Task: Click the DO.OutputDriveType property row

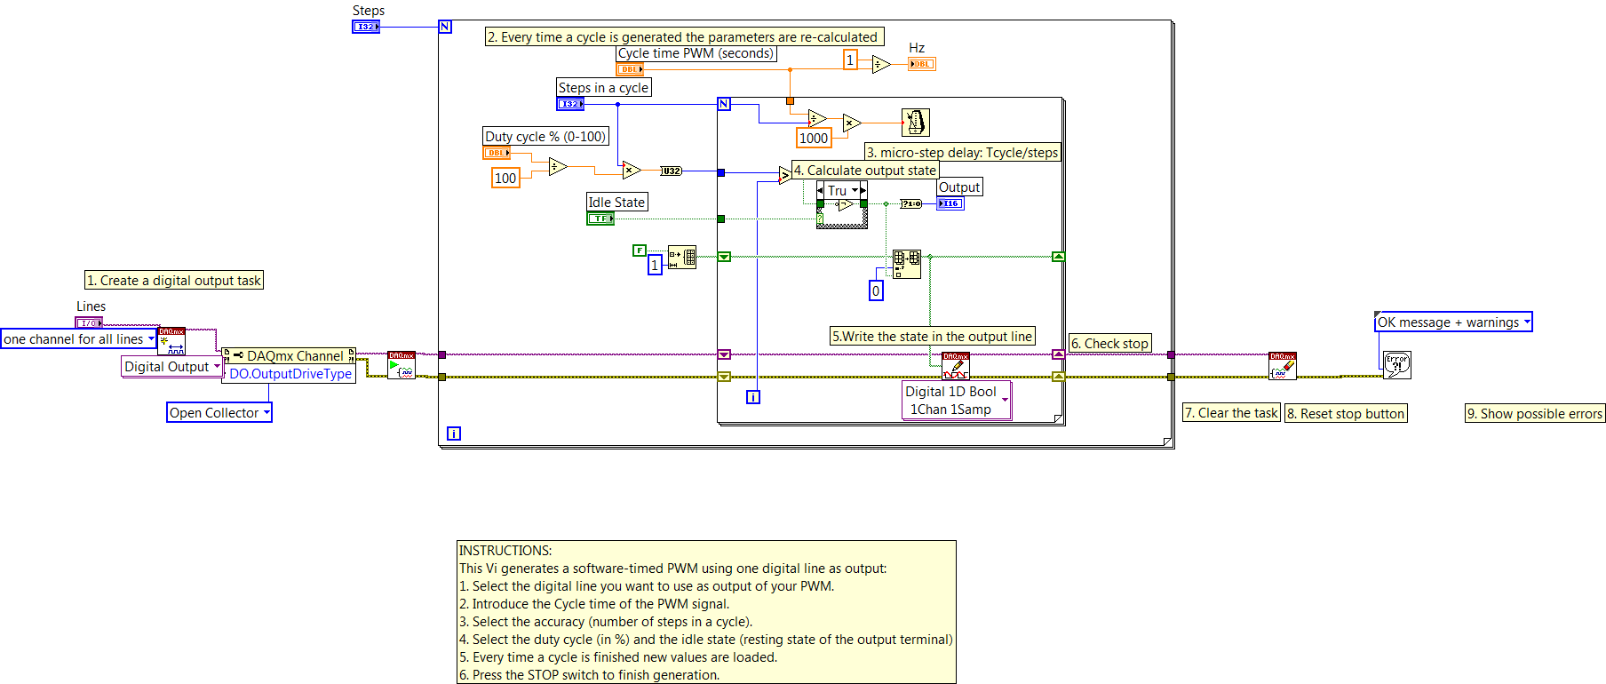Action: pyautogui.click(x=290, y=374)
